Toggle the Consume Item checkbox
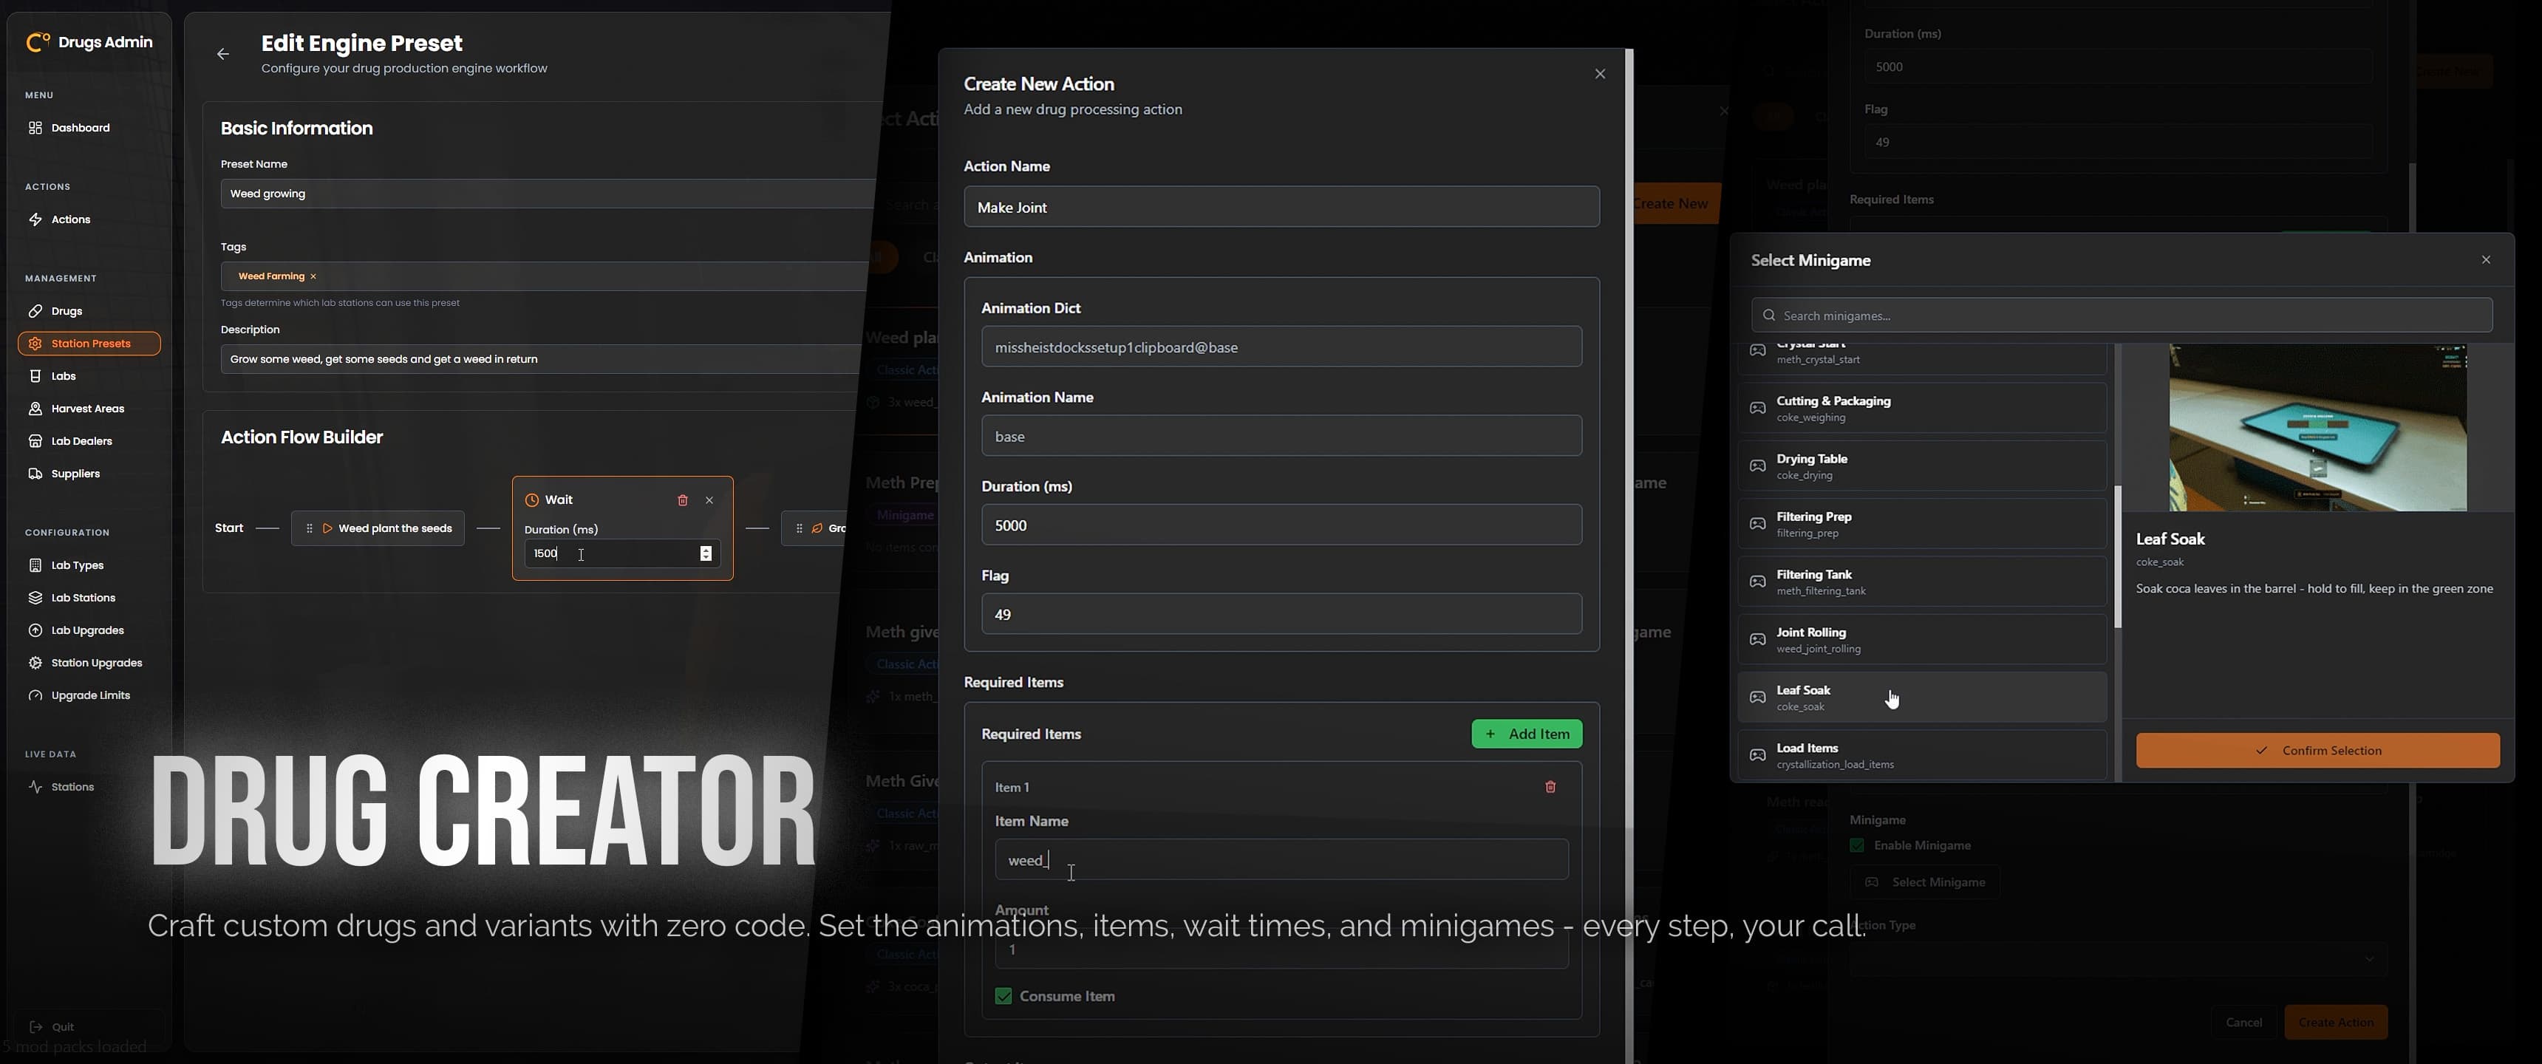Viewport: 2542px width, 1064px height. (x=1003, y=997)
